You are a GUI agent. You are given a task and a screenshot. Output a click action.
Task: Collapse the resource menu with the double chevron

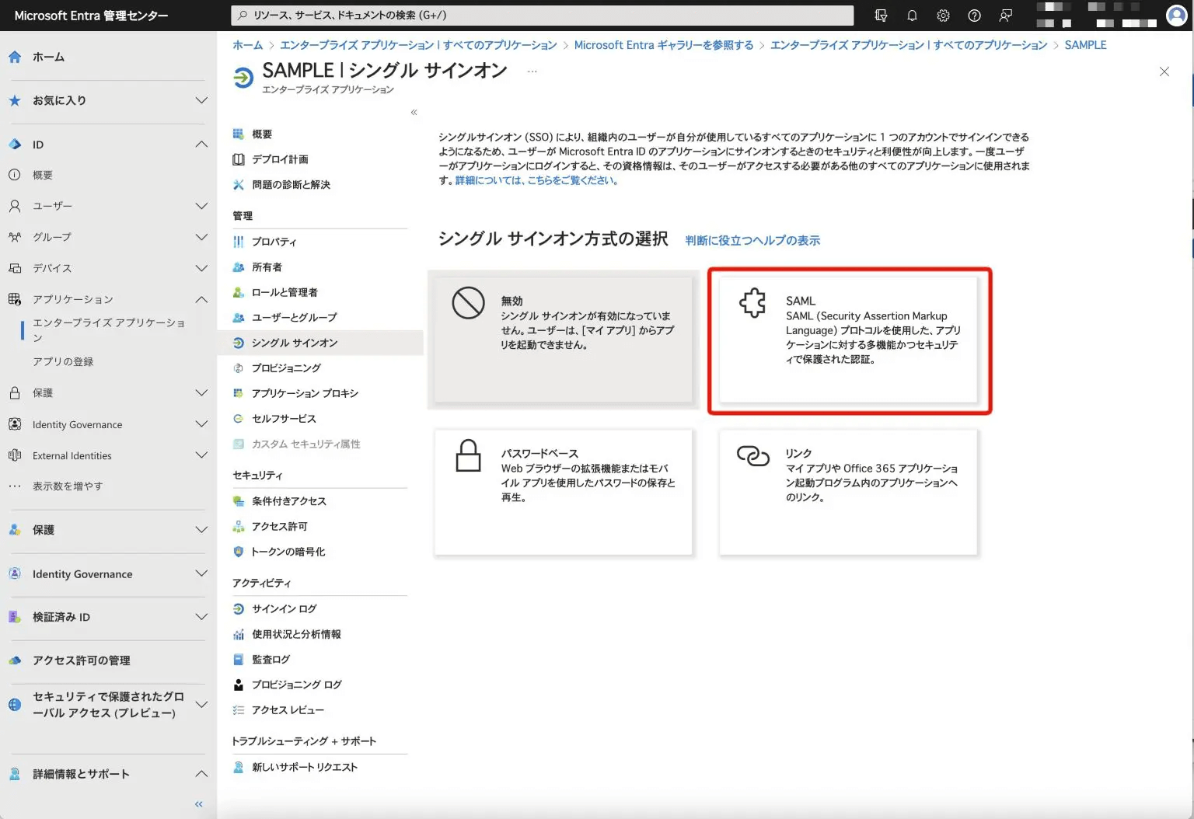tap(414, 113)
